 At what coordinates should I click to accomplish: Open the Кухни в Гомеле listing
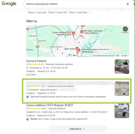[36, 61]
